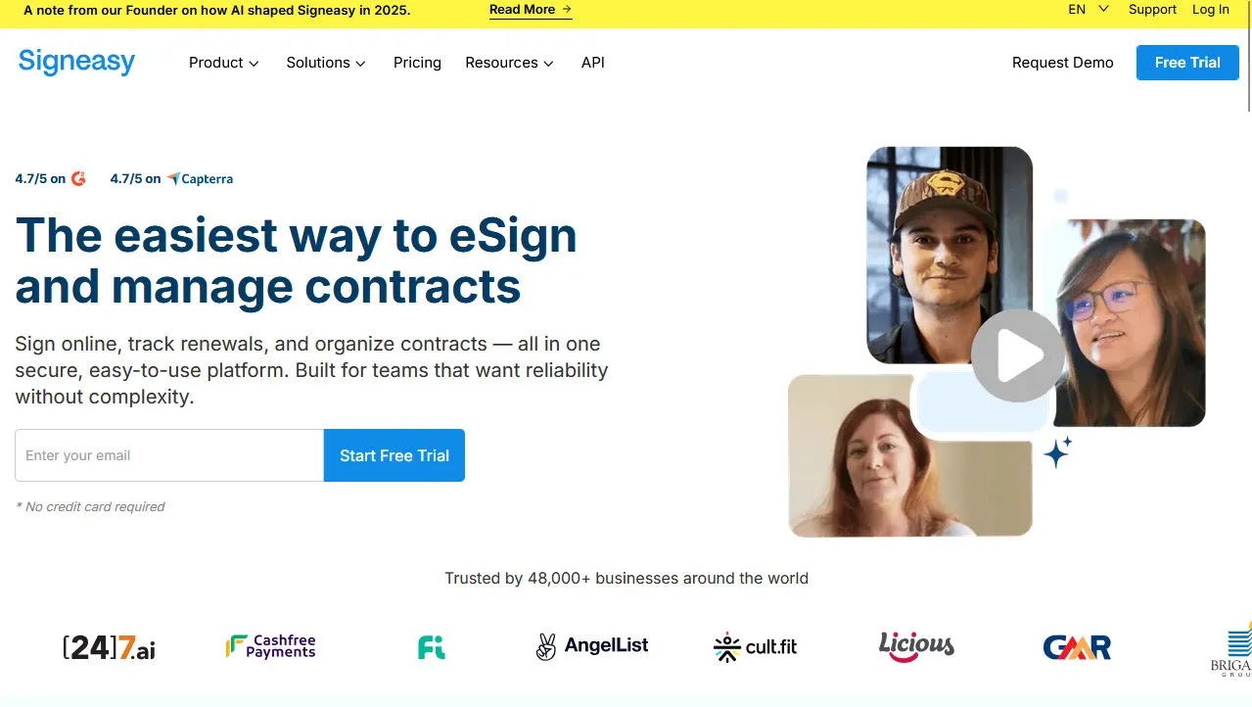Click the Signeasy logo
The height and width of the screenshot is (707, 1252).
click(76, 62)
